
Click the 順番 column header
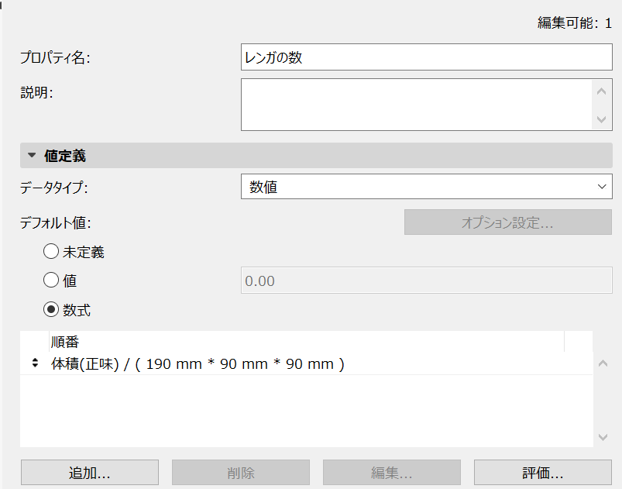point(65,342)
